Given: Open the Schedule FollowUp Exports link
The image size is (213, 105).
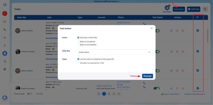Looking at the screenshot, I should 195,94.
